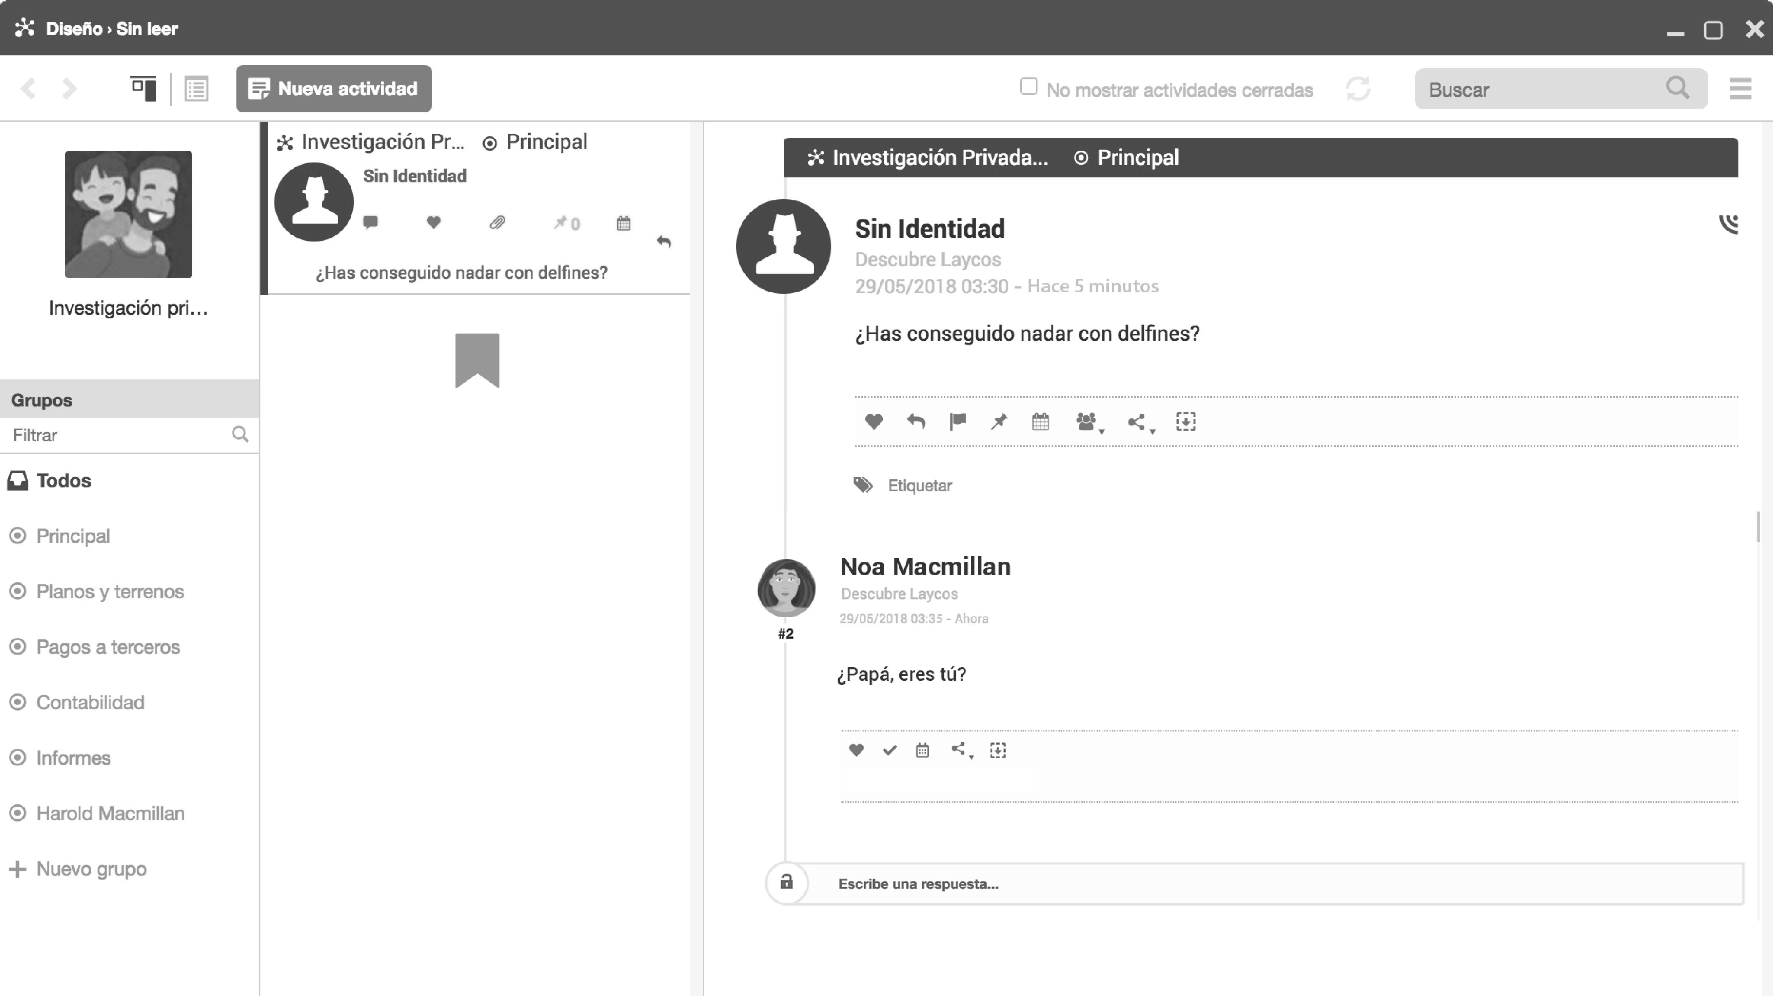Click the comments icon on the activity card
1773x996 pixels.
pos(370,222)
